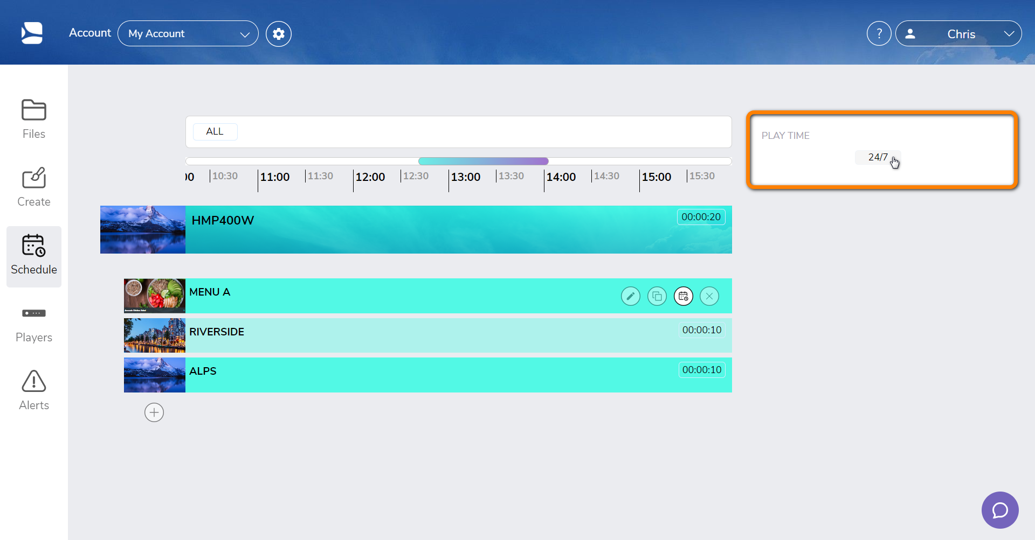Click the 15:00 timeline marker

(657, 177)
